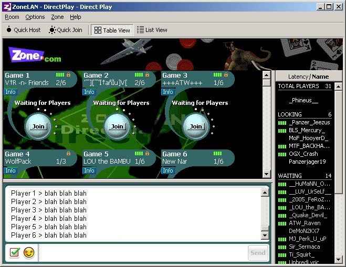Switch to Table View

112,30
